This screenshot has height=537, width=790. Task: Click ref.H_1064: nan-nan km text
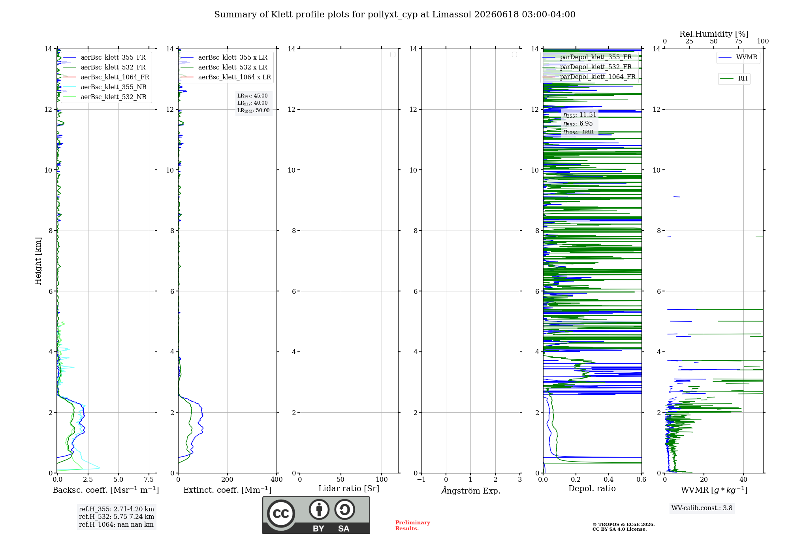point(116,525)
